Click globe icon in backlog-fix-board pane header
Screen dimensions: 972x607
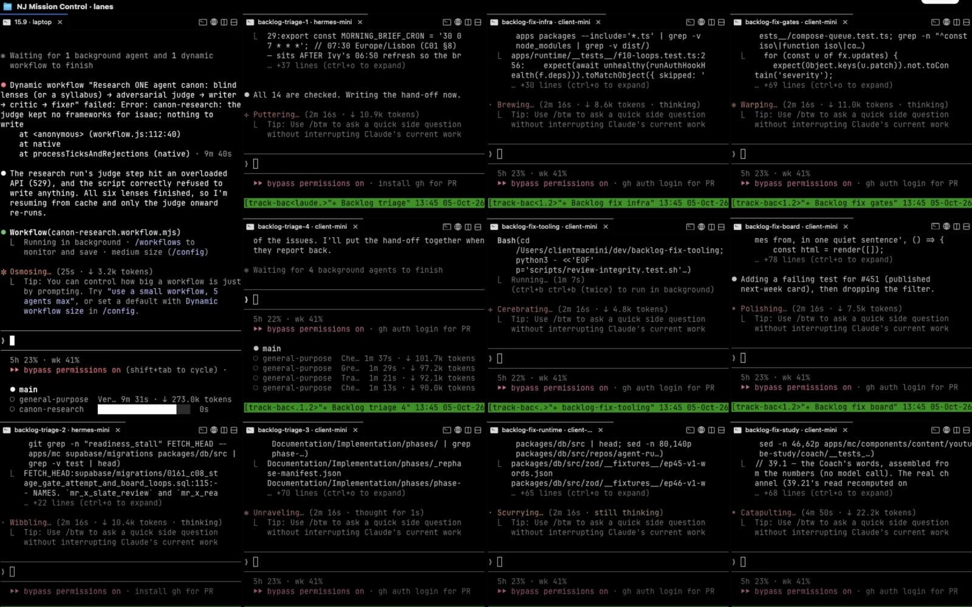[946, 226]
